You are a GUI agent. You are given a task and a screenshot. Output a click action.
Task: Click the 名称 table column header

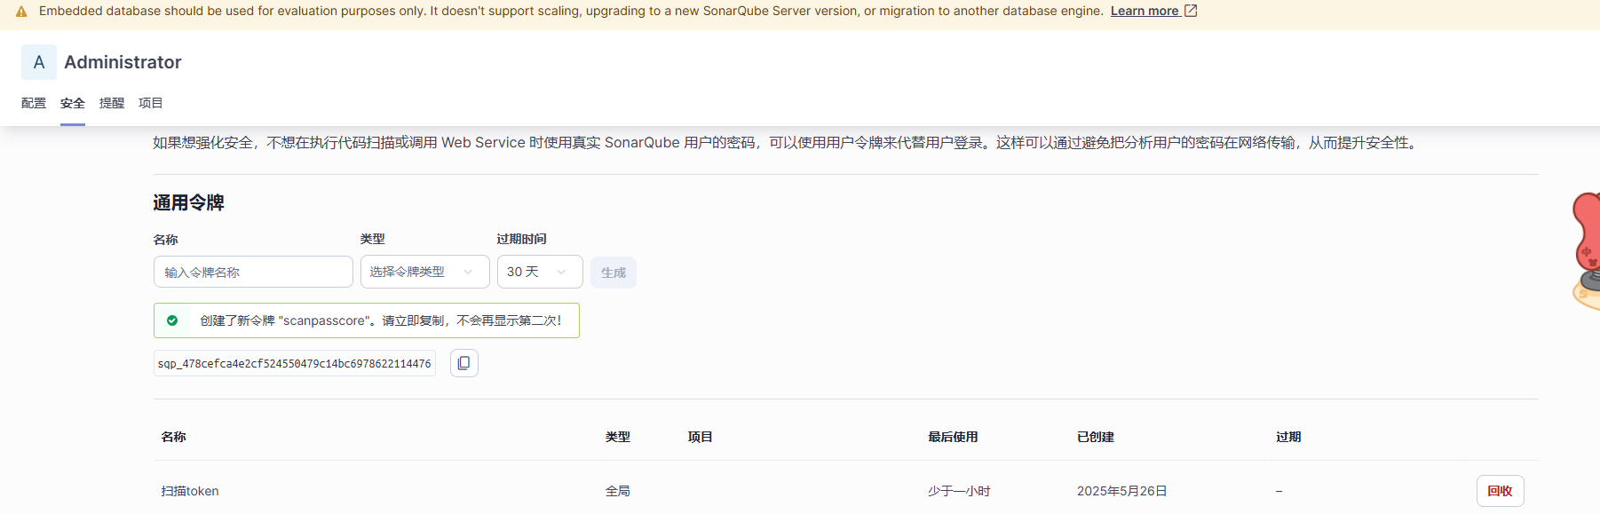[173, 437]
